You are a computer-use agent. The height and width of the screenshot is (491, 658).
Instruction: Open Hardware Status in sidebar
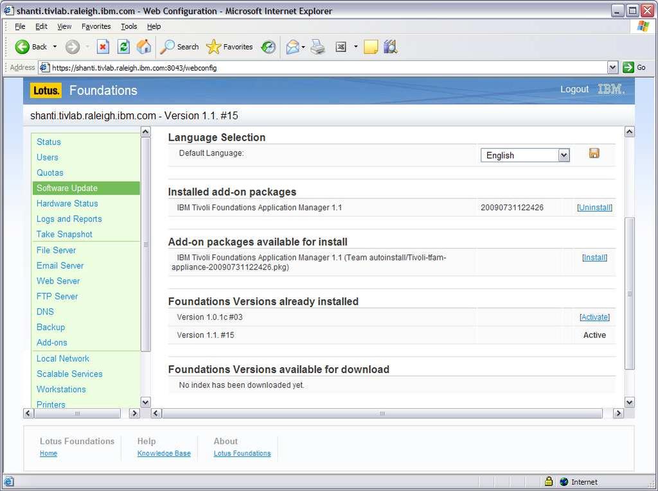tap(67, 203)
